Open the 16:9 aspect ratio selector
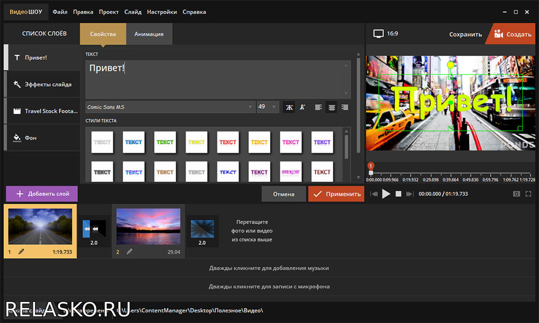 (x=386, y=34)
